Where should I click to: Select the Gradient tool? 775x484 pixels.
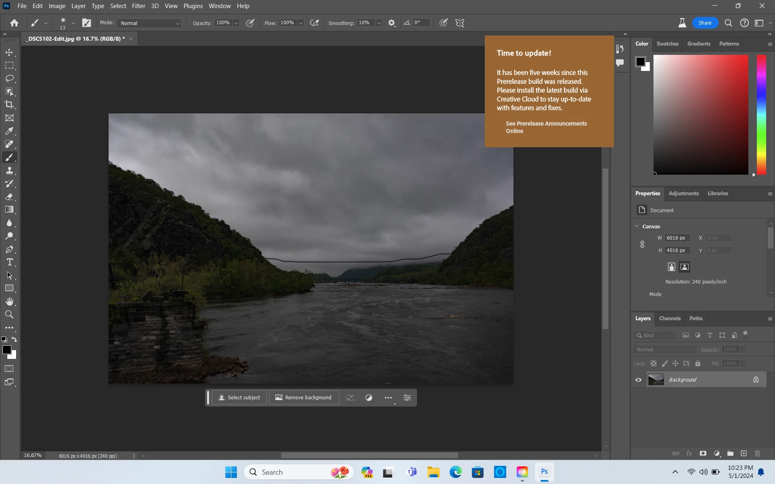pos(9,210)
